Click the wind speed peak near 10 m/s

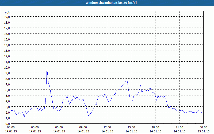point(47,68)
